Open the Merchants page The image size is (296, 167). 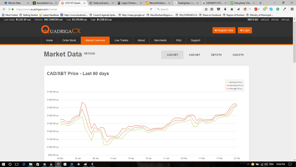coord(160,40)
